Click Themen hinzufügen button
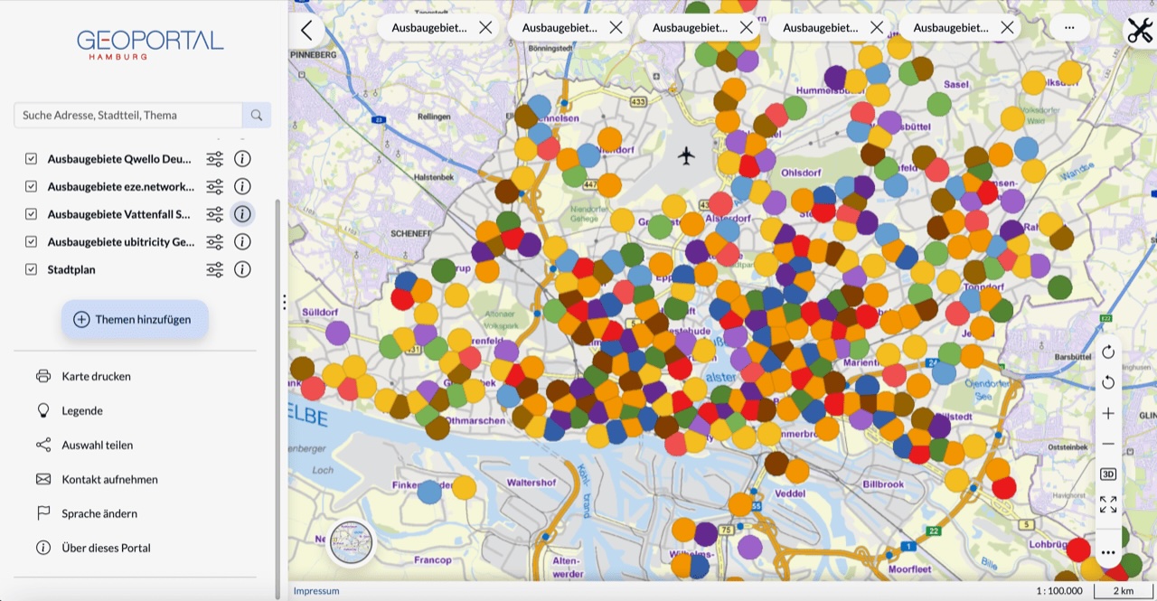Image resolution: width=1157 pixels, height=601 pixels. tap(135, 319)
